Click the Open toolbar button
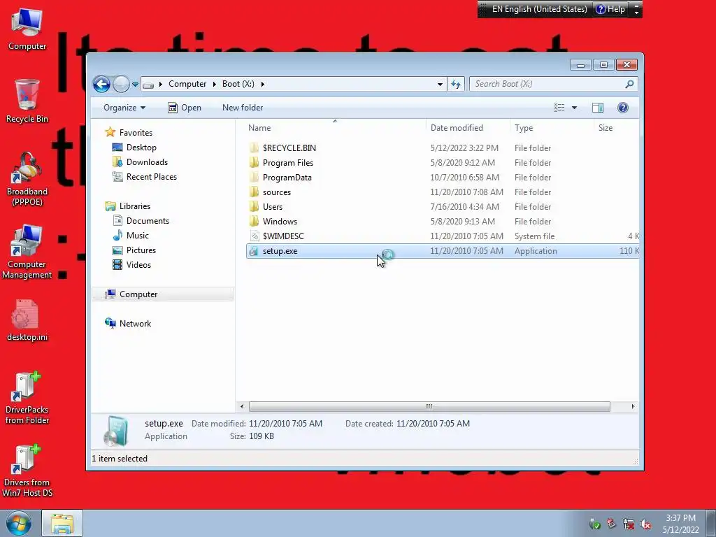 (x=185, y=108)
